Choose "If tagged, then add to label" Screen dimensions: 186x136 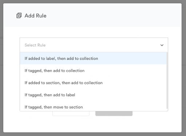click(x=93, y=95)
